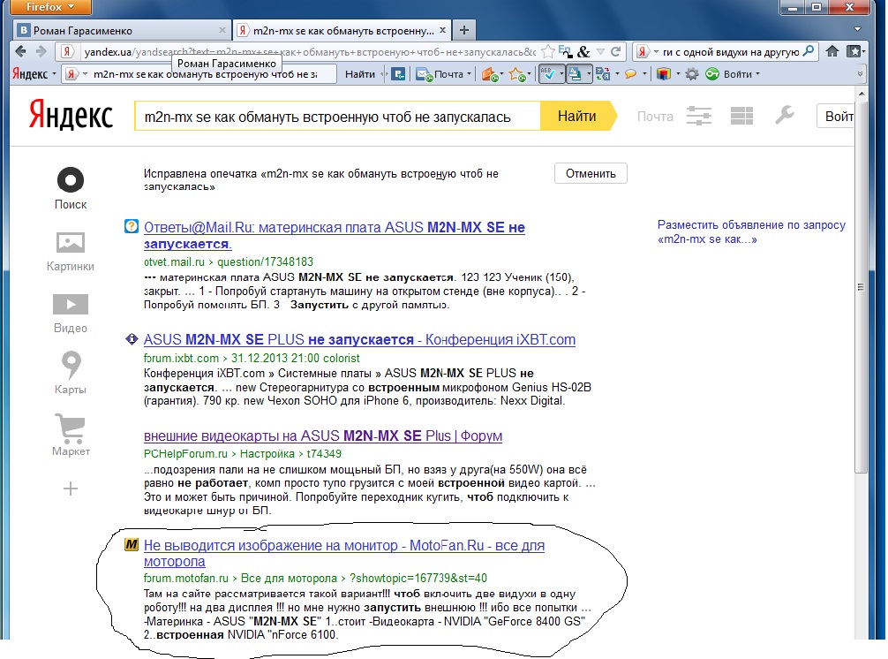This screenshot has height=659, width=888.
Task: Open Yandex bar settings gear
Action: [x=691, y=73]
